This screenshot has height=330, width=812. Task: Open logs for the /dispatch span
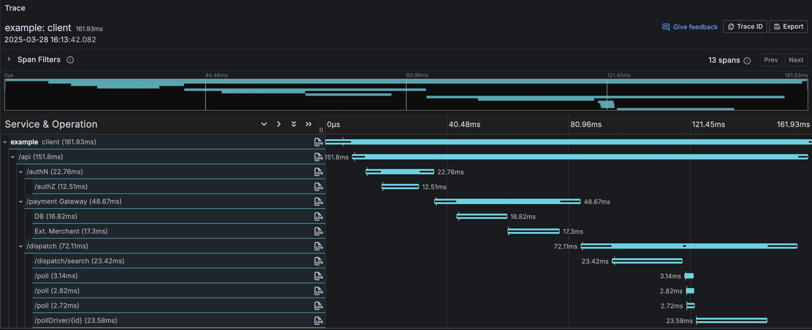coord(319,246)
